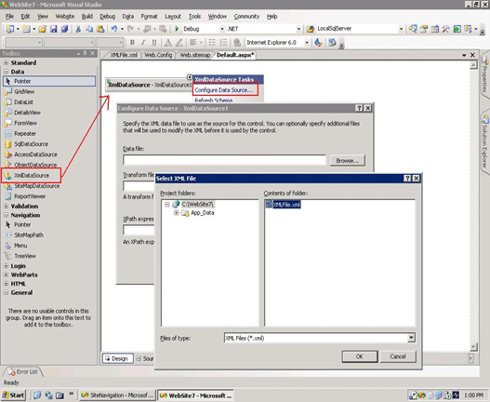Click the Foreground Color A icon
490x402 pixels.
pyautogui.click(x=167, y=43)
